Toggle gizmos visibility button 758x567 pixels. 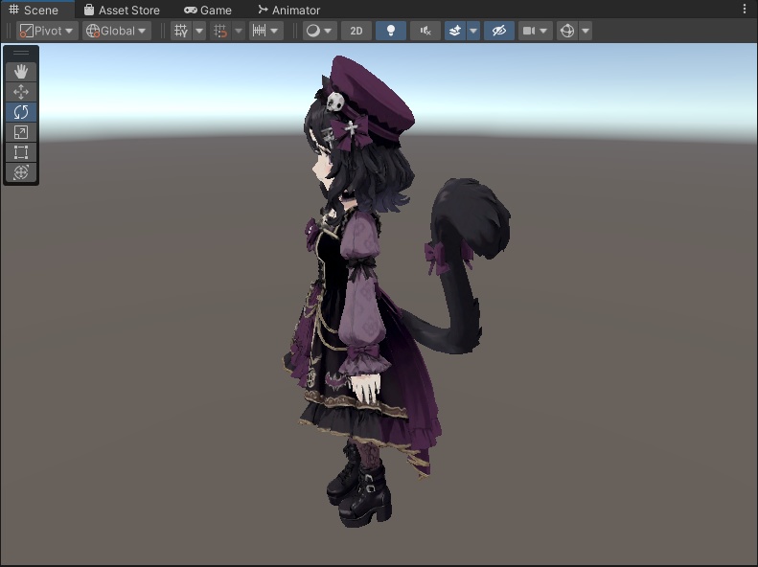pos(567,31)
